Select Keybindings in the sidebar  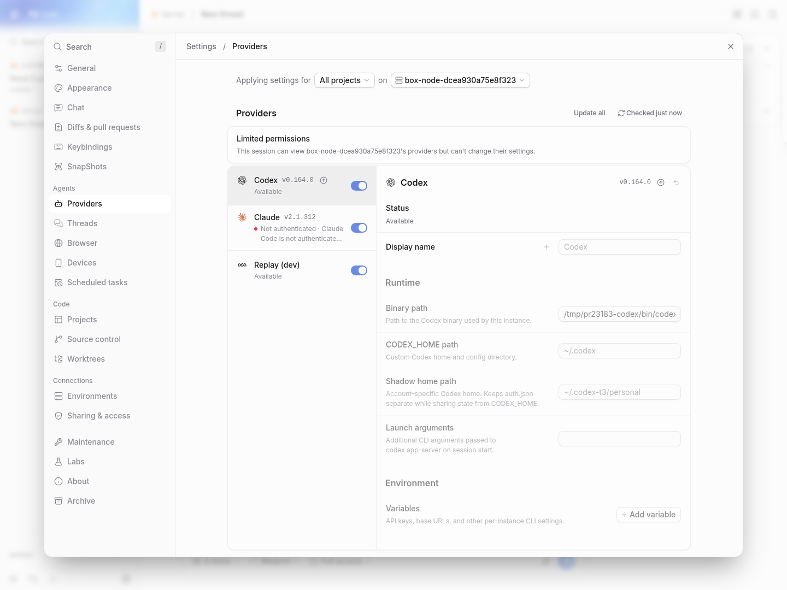[x=109, y=147]
